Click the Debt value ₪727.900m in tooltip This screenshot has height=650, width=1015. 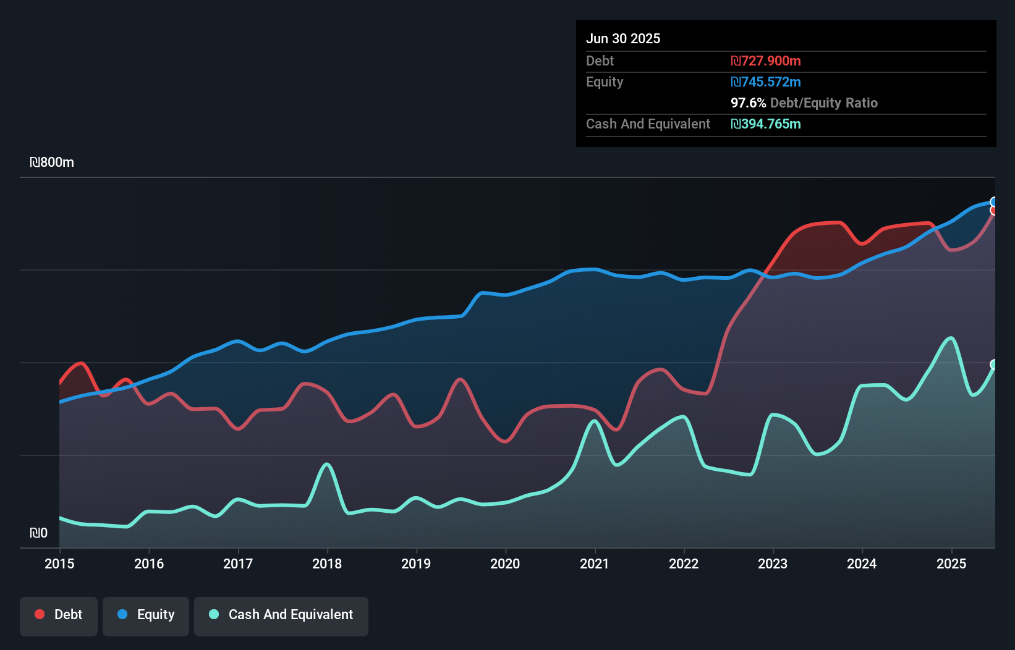point(765,61)
